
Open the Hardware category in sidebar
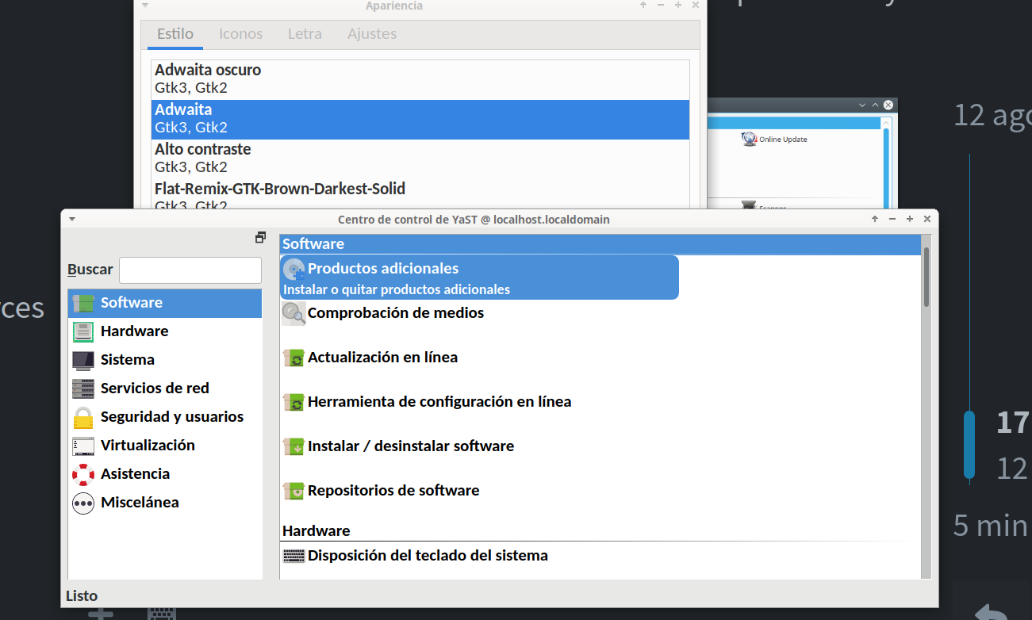pos(134,331)
